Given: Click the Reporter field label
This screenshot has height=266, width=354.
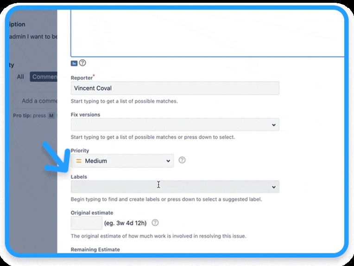Looking at the screenshot, I should (82, 78).
